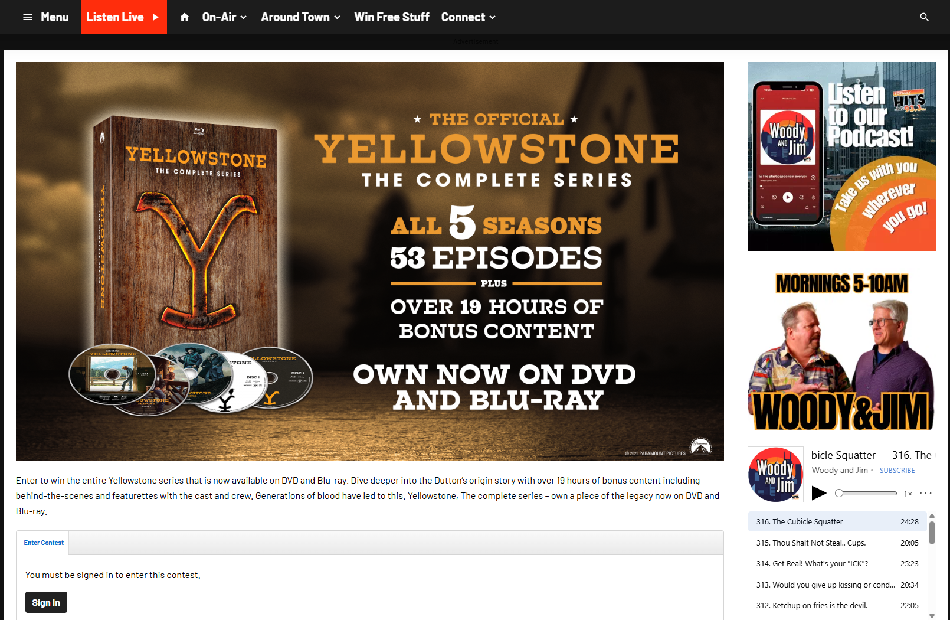The width and height of the screenshot is (950, 620).
Task: Click the Woody and Jim podcast logo thumbnail
Action: pos(775,474)
